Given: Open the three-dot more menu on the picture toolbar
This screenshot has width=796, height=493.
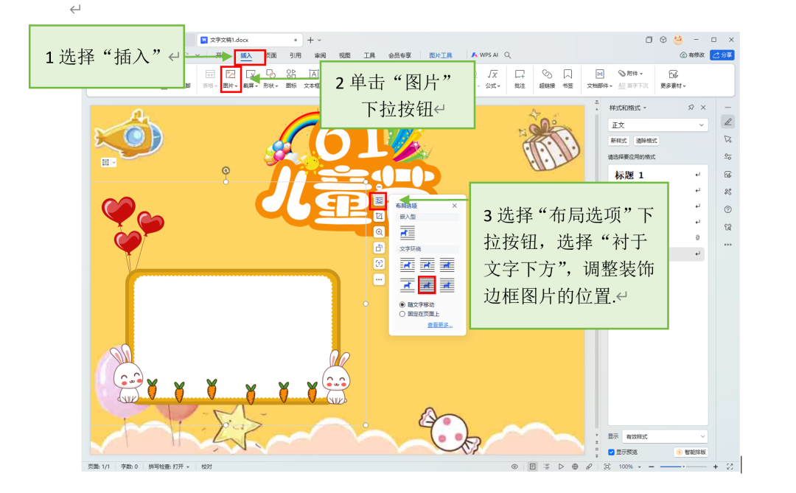Looking at the screenshot, I should (379, 279).
